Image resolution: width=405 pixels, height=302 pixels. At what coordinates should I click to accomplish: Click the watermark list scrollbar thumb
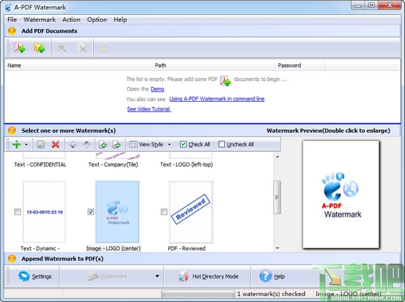click(277, 198)
